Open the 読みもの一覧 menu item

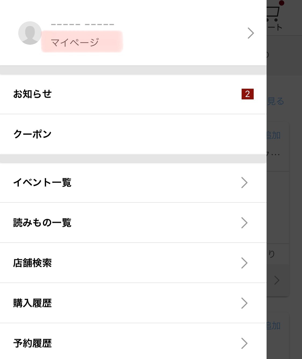tap(42, 223)
